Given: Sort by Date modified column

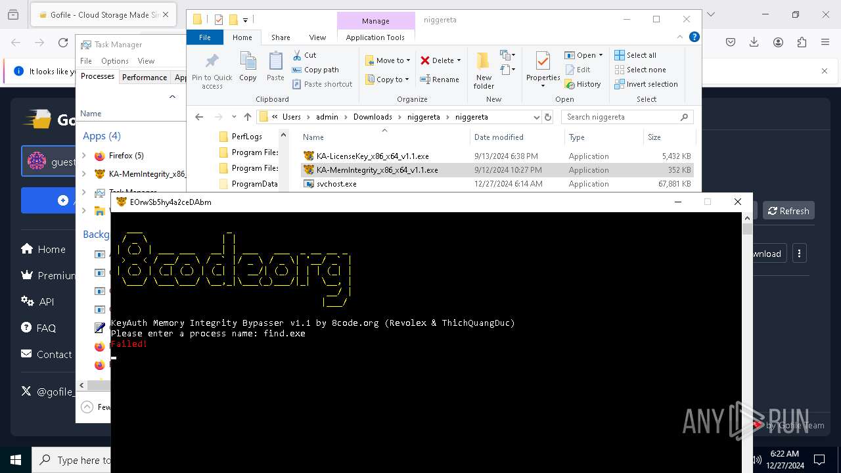Looking at the screenshot, I should coord(517,137).
